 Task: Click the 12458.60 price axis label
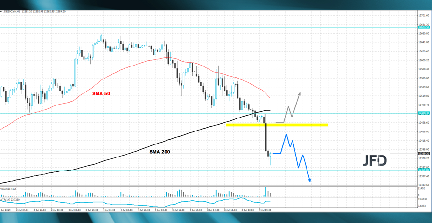tap(424, 123)
